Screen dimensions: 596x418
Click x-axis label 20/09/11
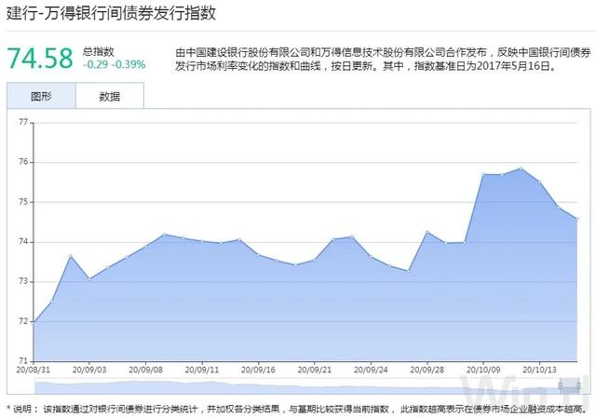(202, 370)
